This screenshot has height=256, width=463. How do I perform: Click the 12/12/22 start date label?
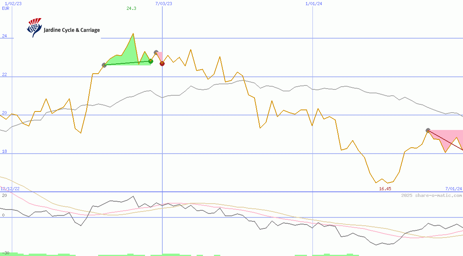(10, 189)
